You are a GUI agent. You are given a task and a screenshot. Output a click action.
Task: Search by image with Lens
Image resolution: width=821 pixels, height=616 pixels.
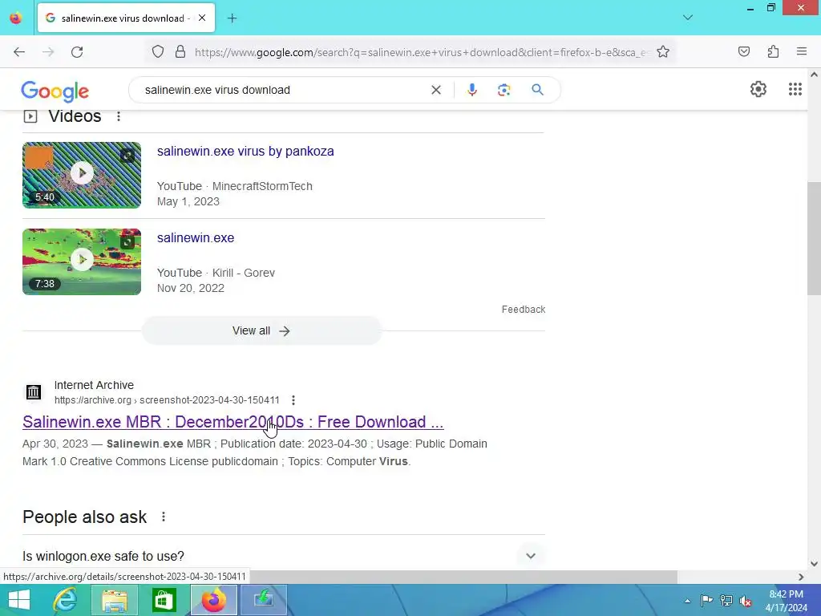click(504, 90)
